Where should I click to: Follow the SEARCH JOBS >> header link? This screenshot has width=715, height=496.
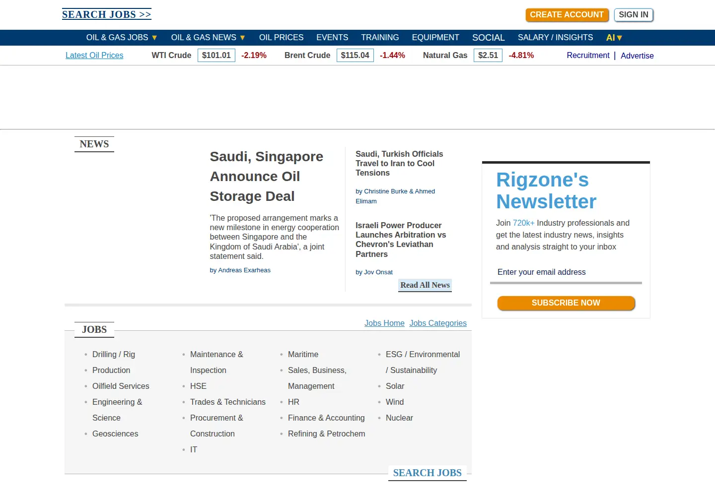[106, 14]
